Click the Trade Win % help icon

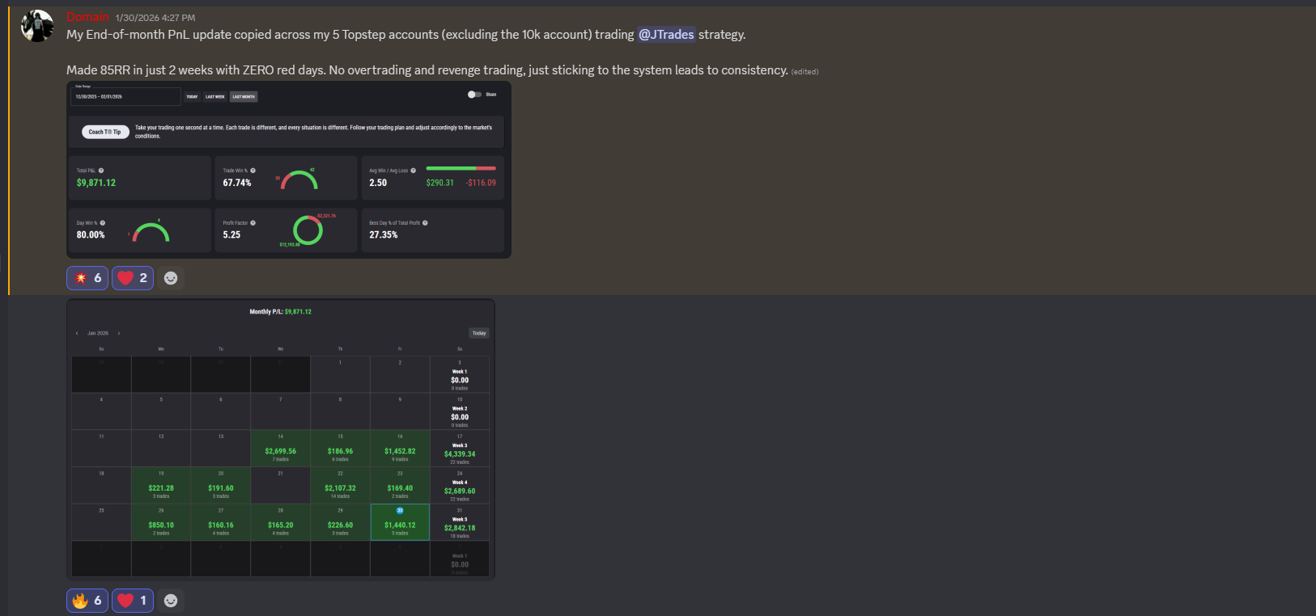tap(253, 171)
